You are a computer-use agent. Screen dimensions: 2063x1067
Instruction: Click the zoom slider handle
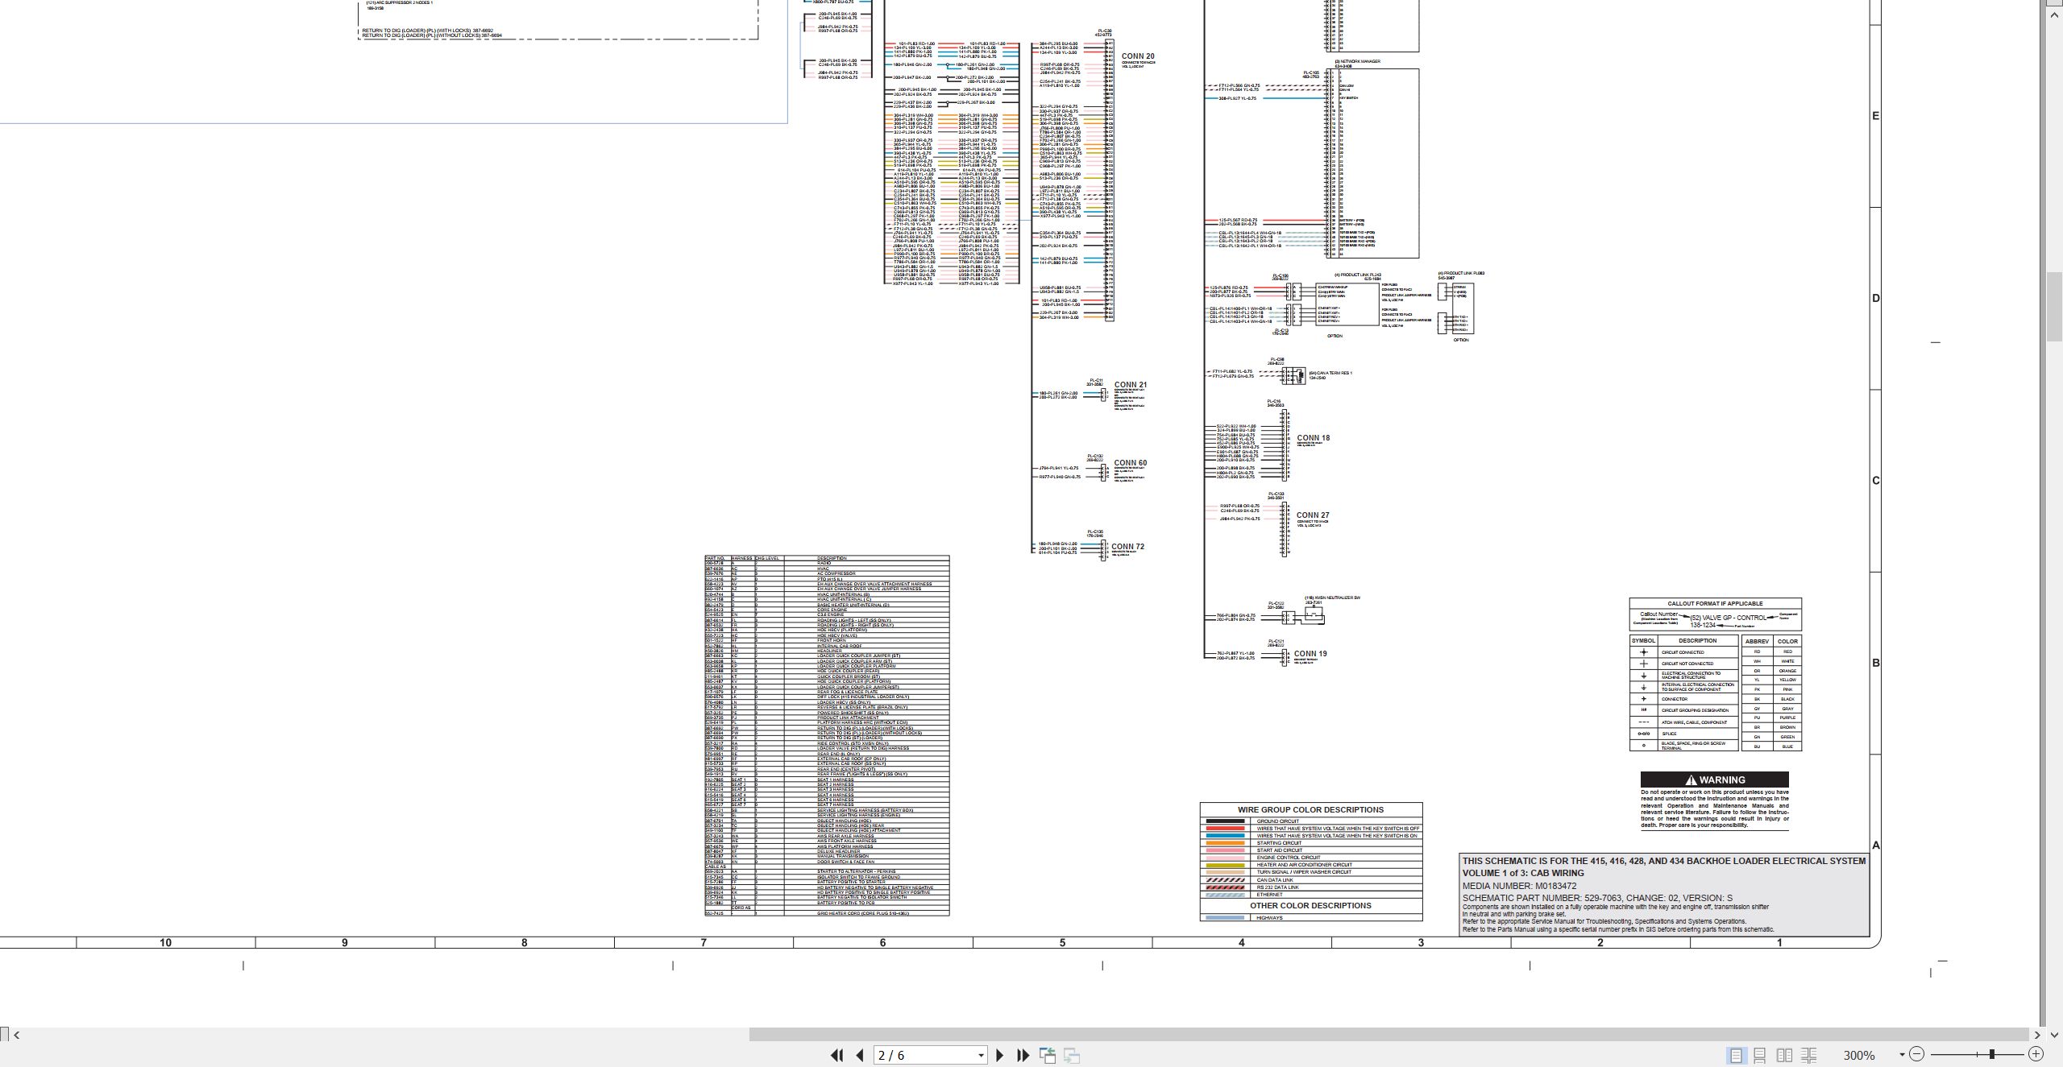pos(1992,1054)
